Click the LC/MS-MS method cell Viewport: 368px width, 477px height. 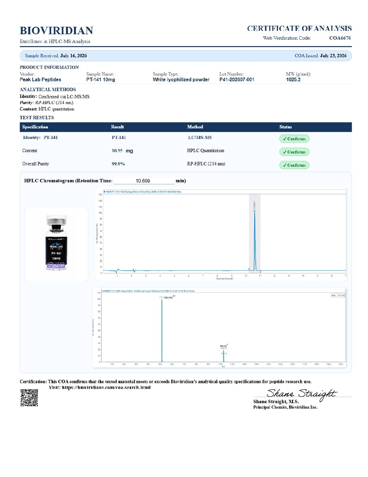click(x=200, y=138)
